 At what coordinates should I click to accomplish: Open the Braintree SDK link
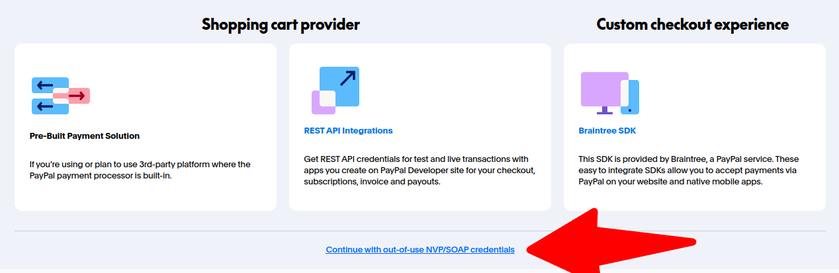tap(607, 131)
